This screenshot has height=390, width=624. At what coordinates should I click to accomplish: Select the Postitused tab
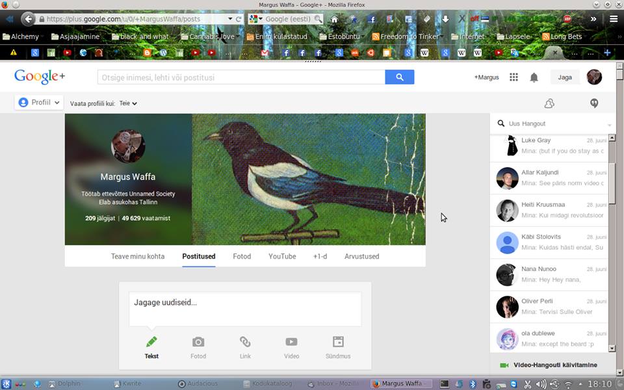[199, 256]
